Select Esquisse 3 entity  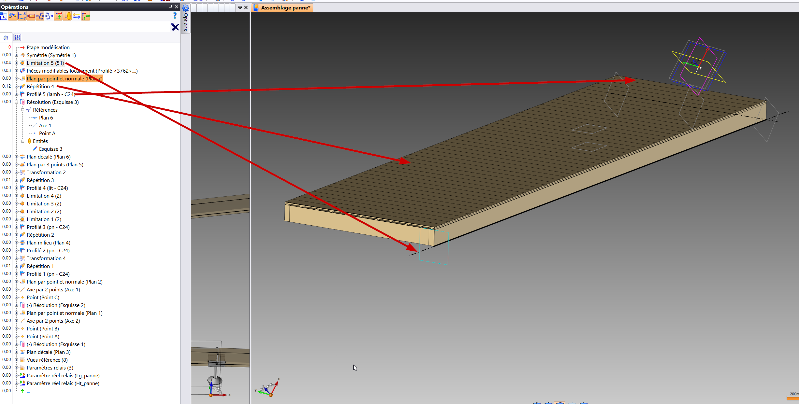click(50, 149)
